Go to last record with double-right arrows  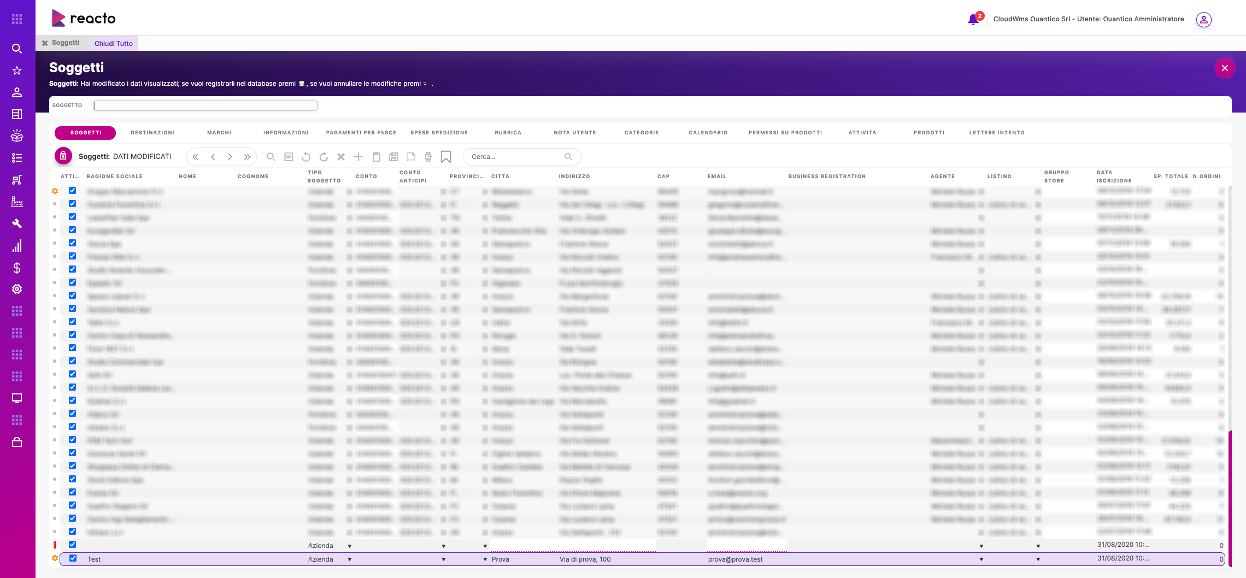point(247,157)
